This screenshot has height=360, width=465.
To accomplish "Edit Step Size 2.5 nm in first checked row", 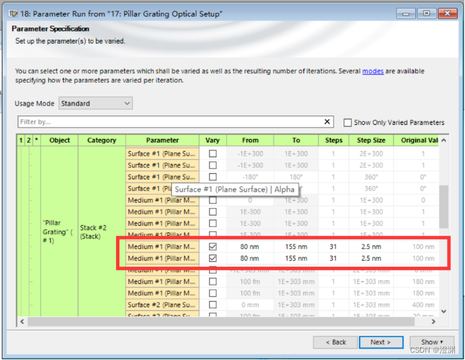I will point(371,246).
